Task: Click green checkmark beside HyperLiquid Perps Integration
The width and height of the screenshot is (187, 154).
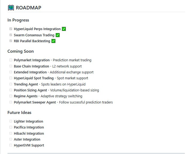Action: [x=64, y=29]
